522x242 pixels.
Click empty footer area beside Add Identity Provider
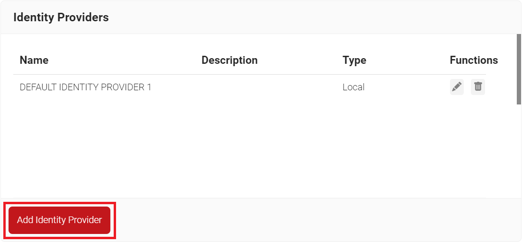pyautogui.click(x=308, y=220)
